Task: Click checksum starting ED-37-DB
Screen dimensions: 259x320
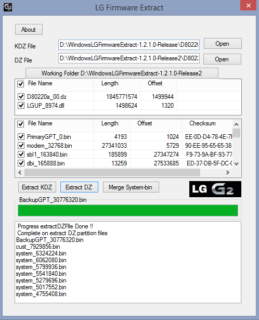Action: (x=209, y=163)
